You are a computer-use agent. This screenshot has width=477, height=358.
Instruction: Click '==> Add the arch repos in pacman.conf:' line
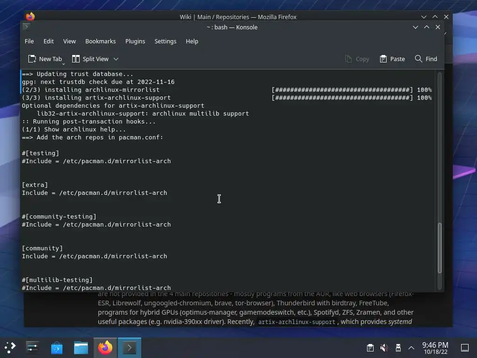(93, 138)
